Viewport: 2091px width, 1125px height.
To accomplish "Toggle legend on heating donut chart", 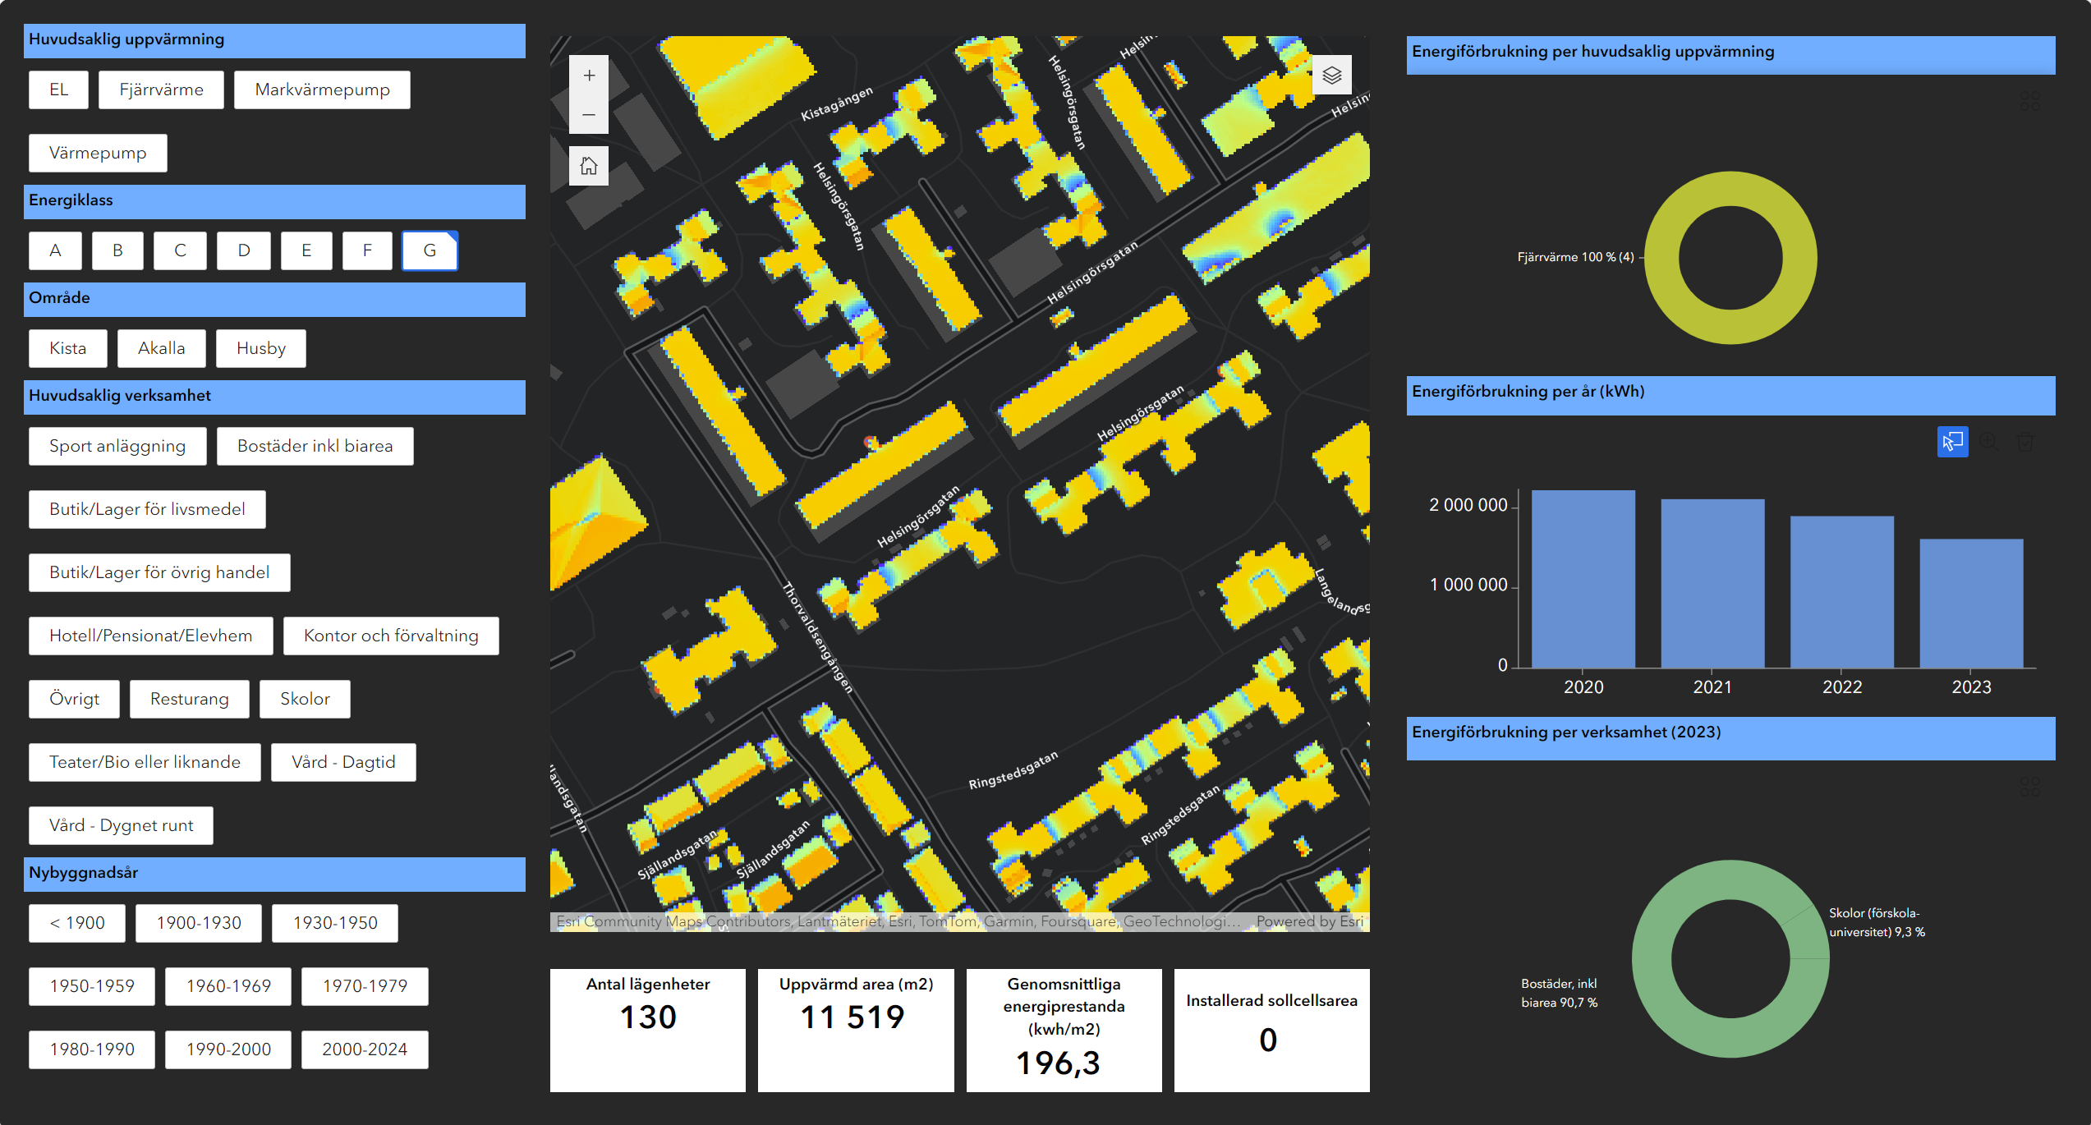I will coord(2030,101).
